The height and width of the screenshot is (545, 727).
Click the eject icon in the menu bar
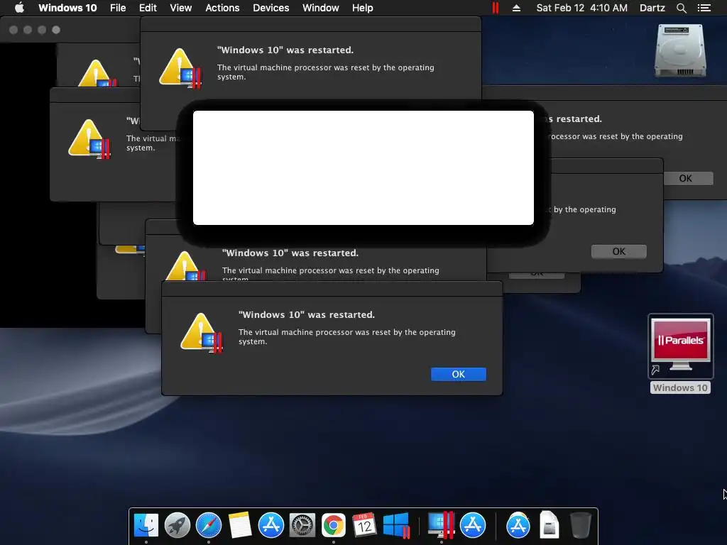517,8
